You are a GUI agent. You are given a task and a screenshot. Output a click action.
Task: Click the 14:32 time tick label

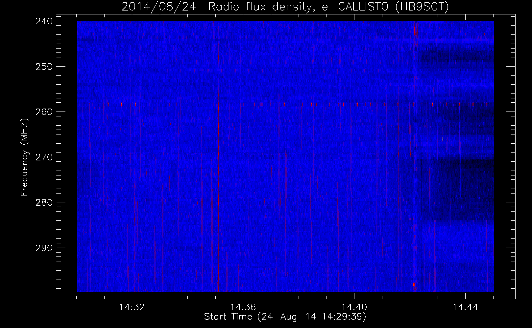coord(132,307)
